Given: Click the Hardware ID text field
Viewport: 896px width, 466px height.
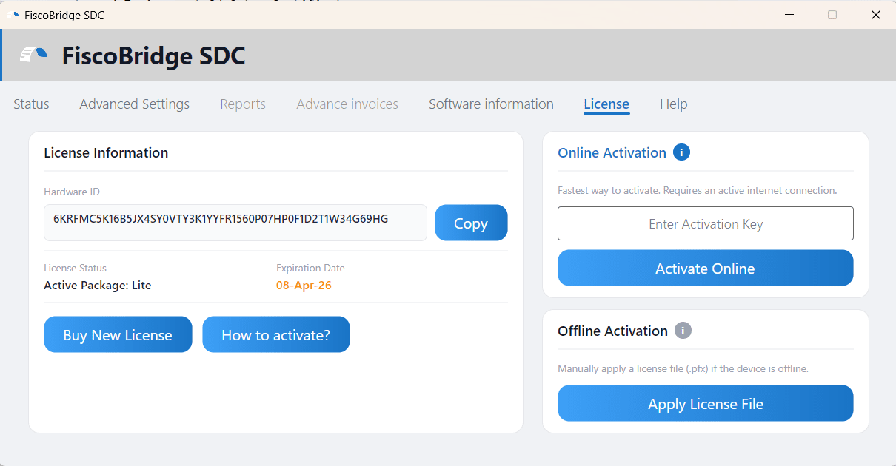Looking at the screenshot, I should click(x=235, y=223).
